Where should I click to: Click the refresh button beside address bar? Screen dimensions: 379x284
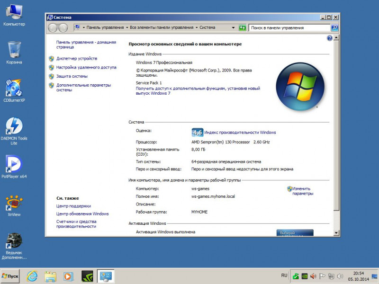(243, 28)
